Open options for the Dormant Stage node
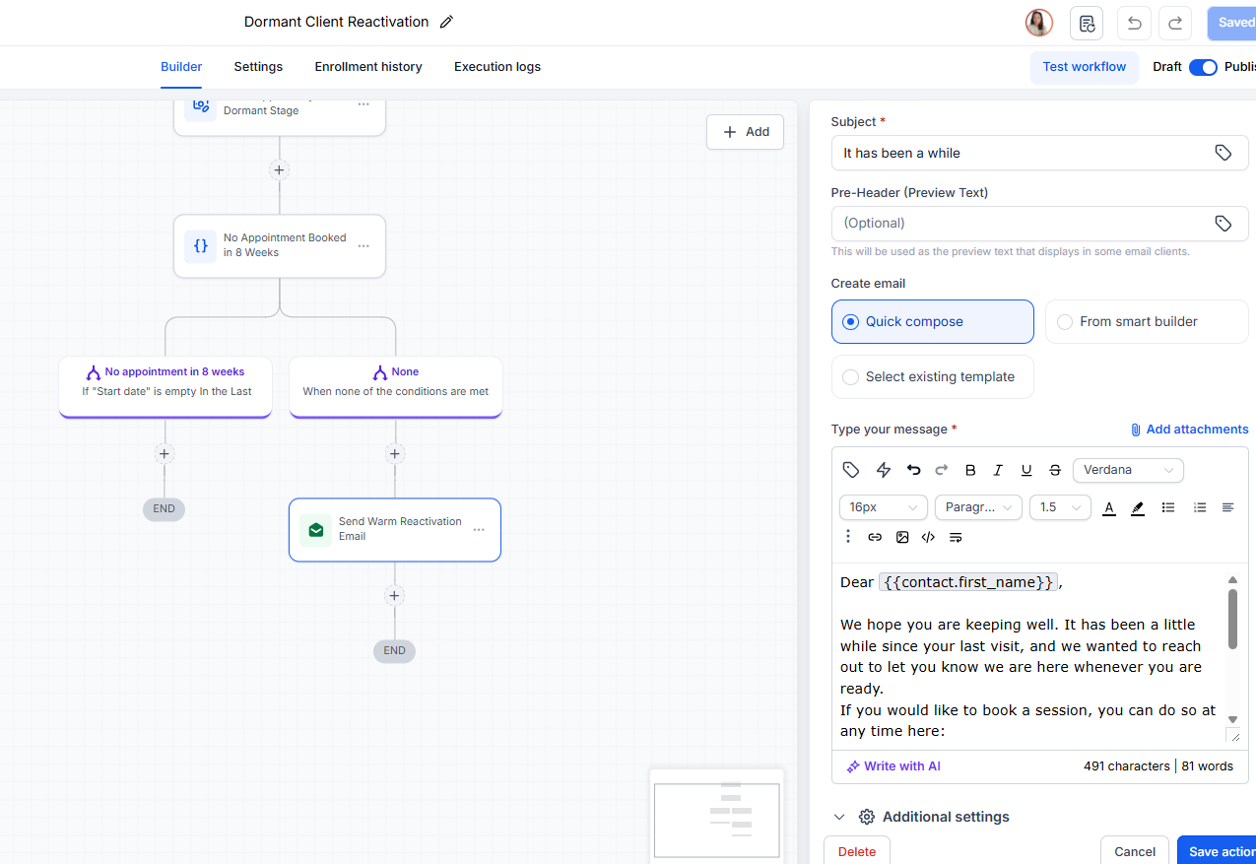Screen dimensions: 1256x864 364,103
